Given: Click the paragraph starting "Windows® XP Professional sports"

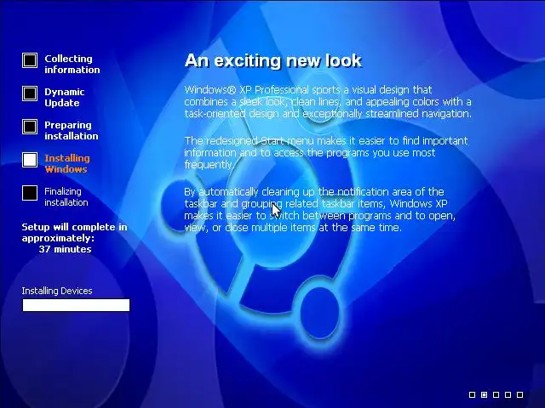Looking at the screenshot, I should [x=328, y=102].
